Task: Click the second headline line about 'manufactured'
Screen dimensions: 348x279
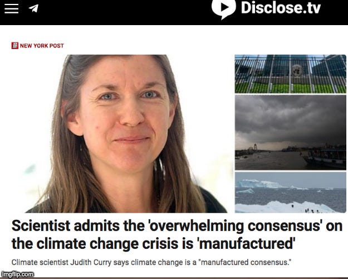Action: point(153,244)
